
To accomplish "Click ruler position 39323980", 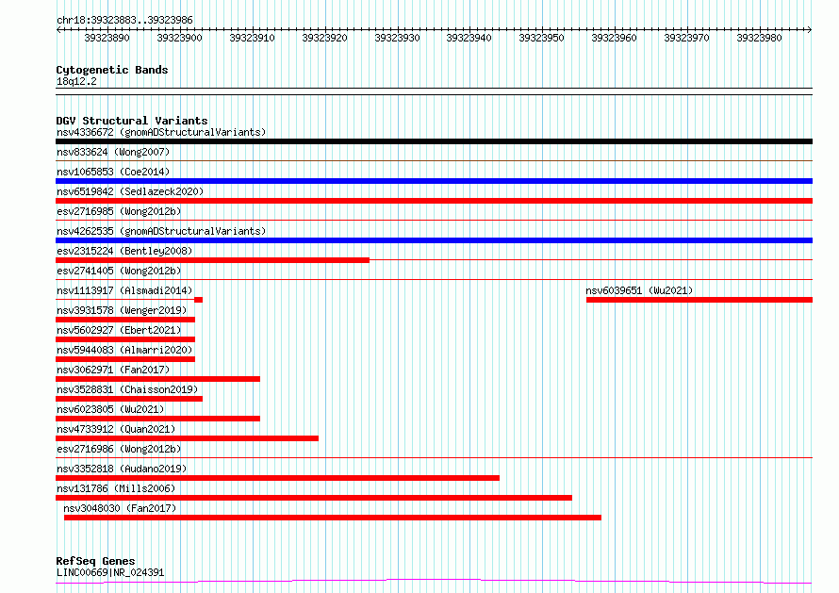I will (x=759, y=38).
